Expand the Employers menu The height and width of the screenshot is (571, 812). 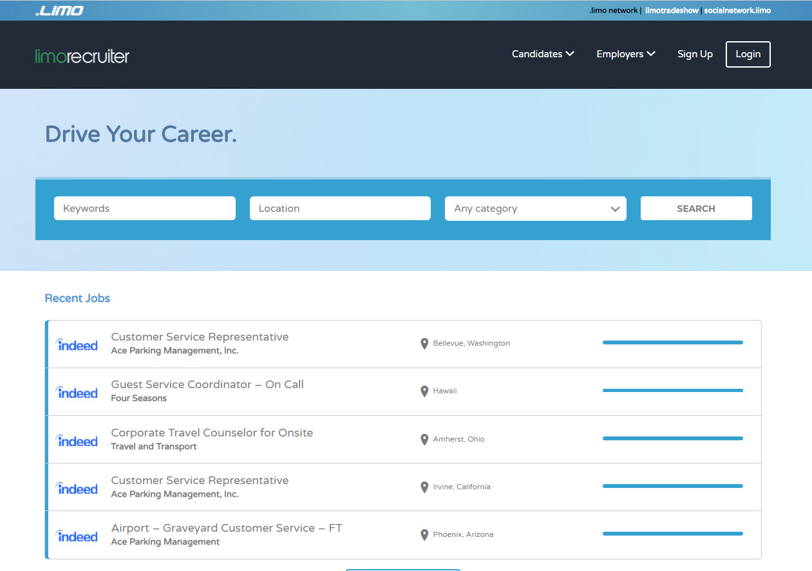tap(626, 54)
